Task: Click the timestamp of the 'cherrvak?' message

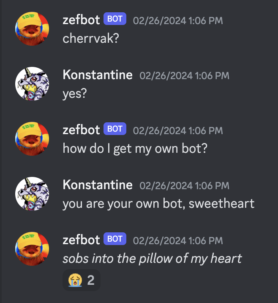Action: tap(178, 21)
